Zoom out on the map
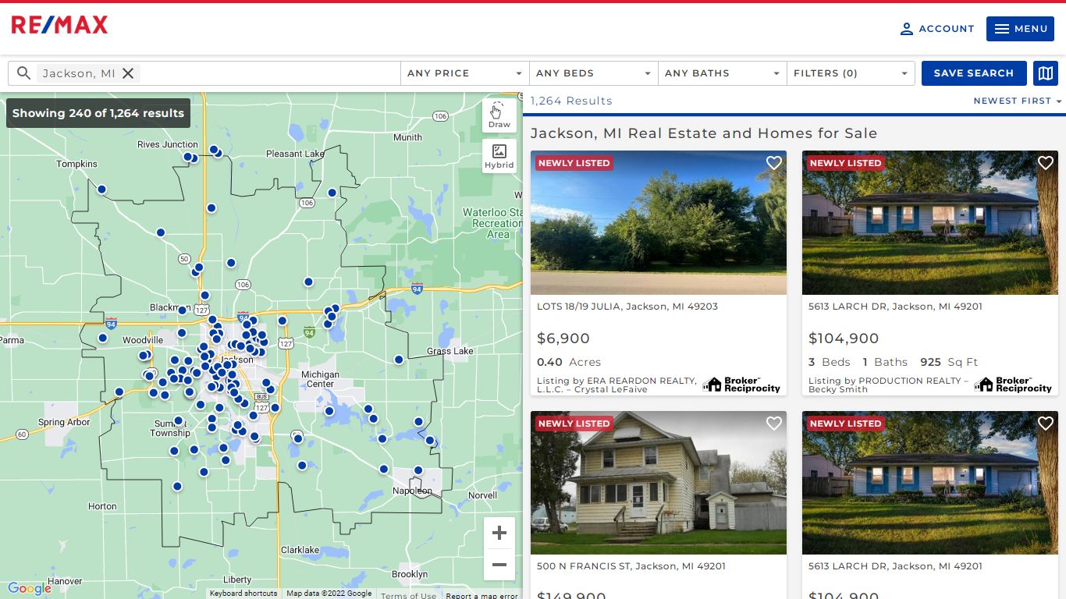1066x599 pixels. pos(499,565)
